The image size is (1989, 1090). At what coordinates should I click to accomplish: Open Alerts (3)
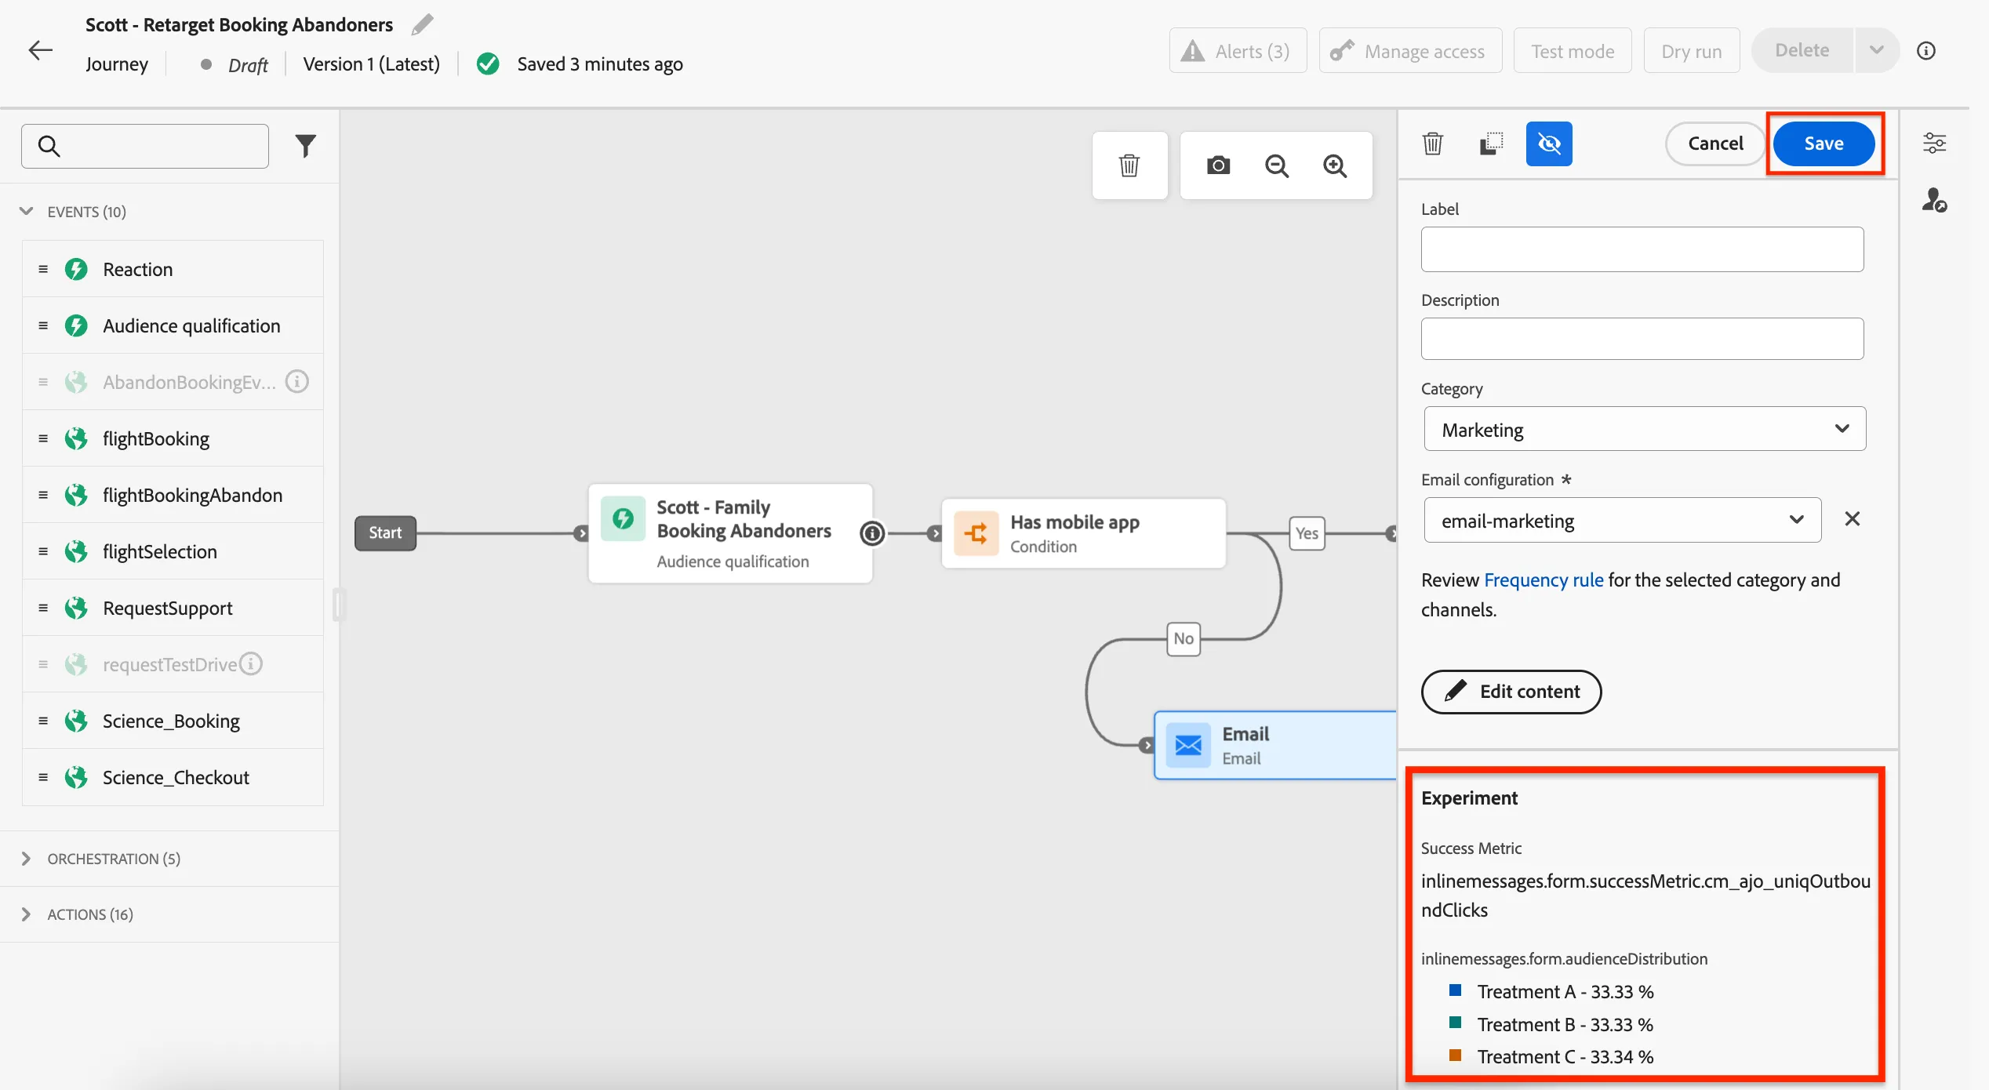tap(1238, 51)
